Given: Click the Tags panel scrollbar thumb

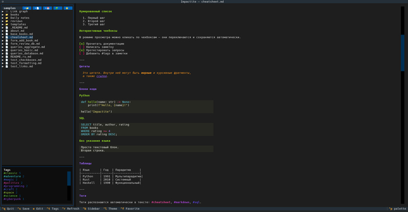Looking at the screenshot, I should (69, 178).
